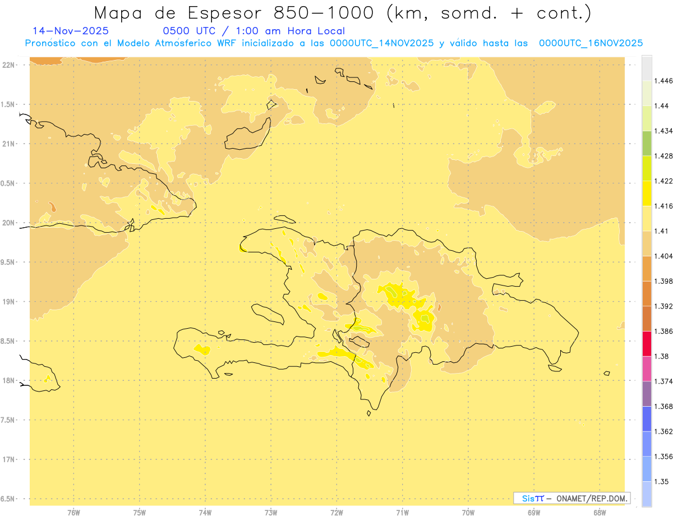Click the '8.5N' latitude label
Screen dimensions: 673x520
pos(8,341)
